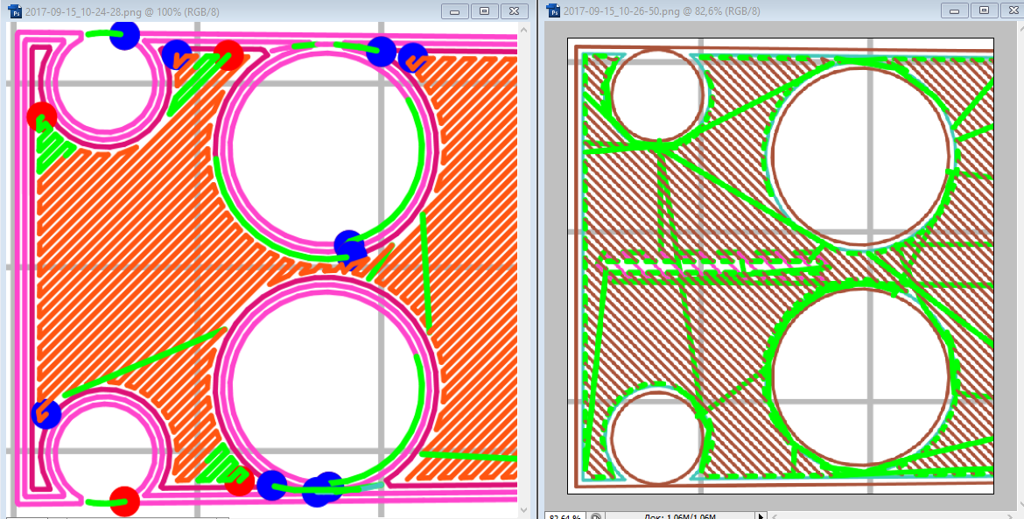
Task: Close the 2017-09-15_10-24-28.png document window
Action: point(514,11)
